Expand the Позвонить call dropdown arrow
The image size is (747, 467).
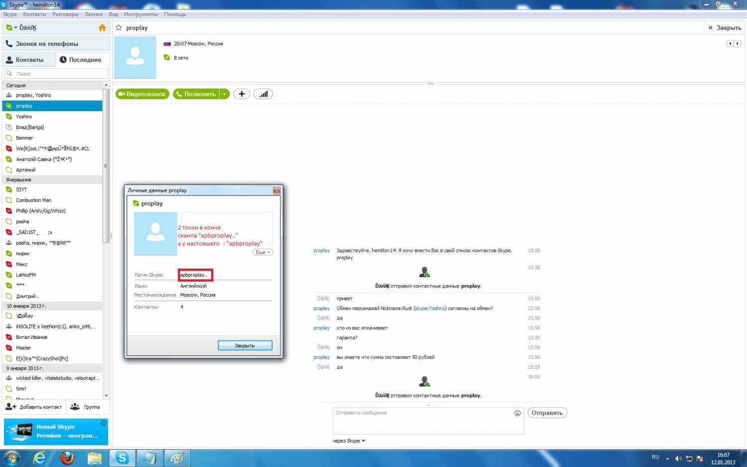(x=225, y=94)
